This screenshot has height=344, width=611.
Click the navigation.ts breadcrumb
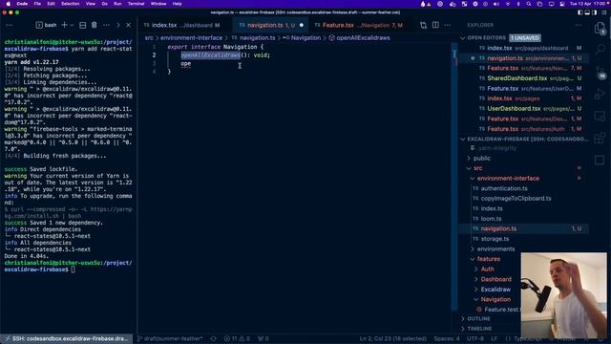[253, 38]
